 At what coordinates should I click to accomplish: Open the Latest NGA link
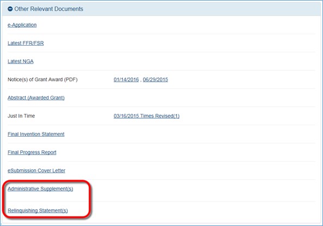pyautogui.click(x=20, y=61)
